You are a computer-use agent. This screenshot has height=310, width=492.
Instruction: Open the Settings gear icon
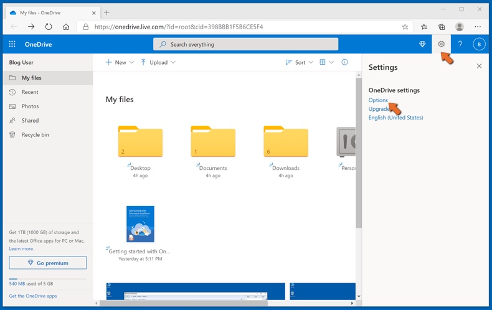tap(441, 44)
